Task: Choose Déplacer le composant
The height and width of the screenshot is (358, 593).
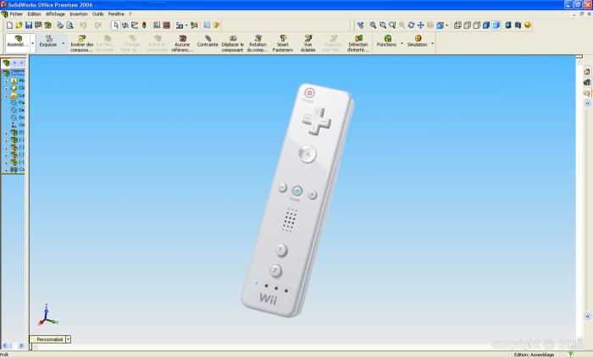Action: [x=233, y=44]
